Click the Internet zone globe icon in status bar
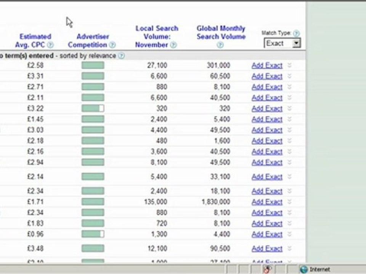 tap(304, 269)
